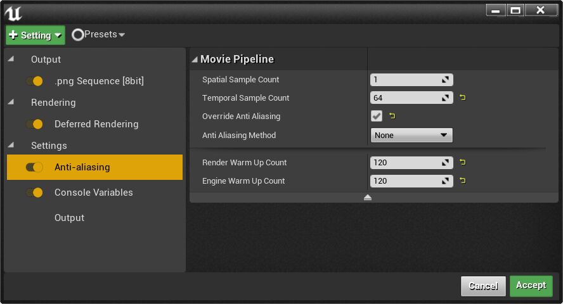
Task: Collapse advanced options arrow below Engine Warm Up
Action: 367,198
